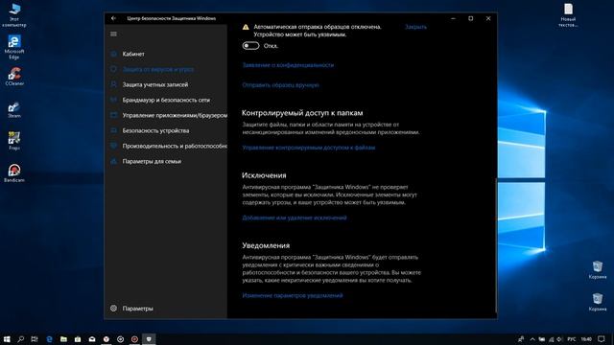
Task: Click the window icon for app/browser control
Action: point(113,115)
